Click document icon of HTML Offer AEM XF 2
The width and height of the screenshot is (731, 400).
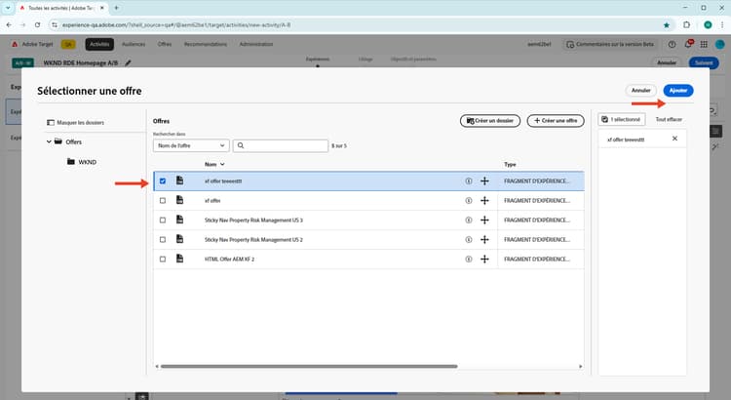179,259
